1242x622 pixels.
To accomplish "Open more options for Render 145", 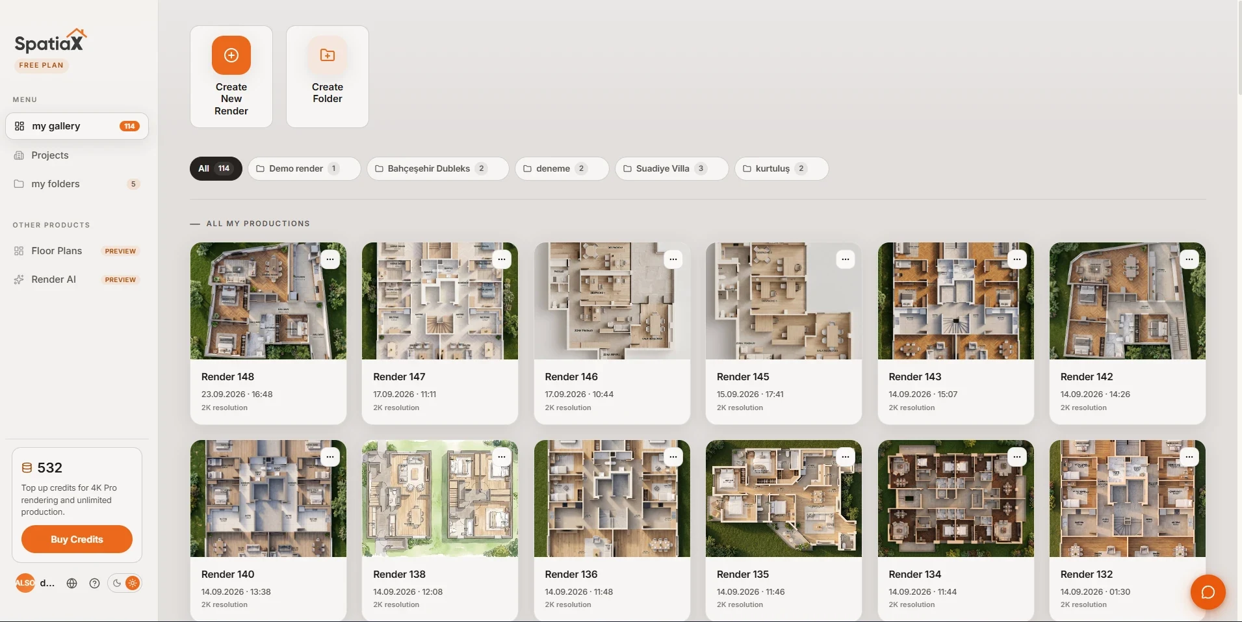I will point(846,259).
